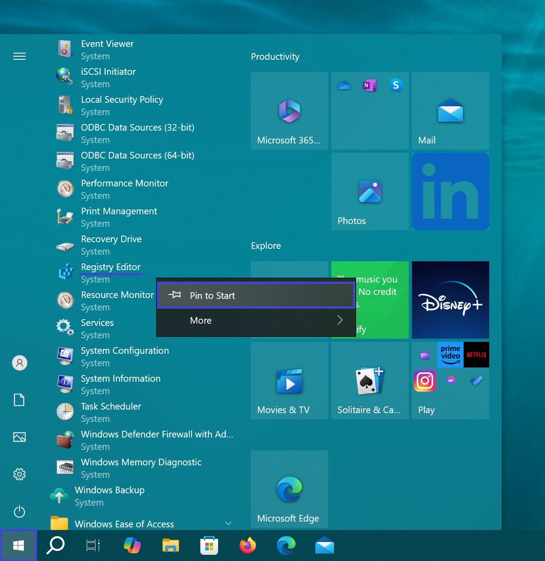The height and width of the screenshot is (561, 545).
Task: Open the Print Management printer icon
Action: click(65, 217)
